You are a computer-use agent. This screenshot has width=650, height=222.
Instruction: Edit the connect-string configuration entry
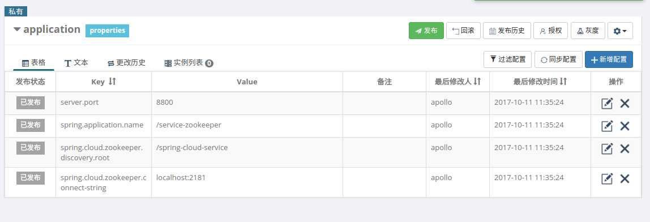pyautogui.click(x=607, y=178)
